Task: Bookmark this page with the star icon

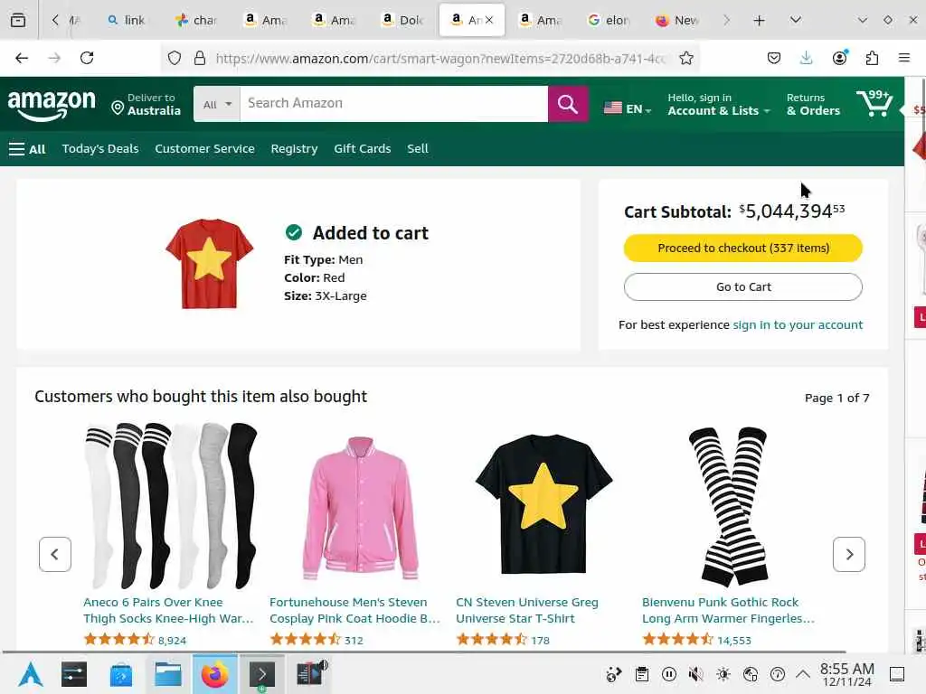Action: click(x=685, y=58)
